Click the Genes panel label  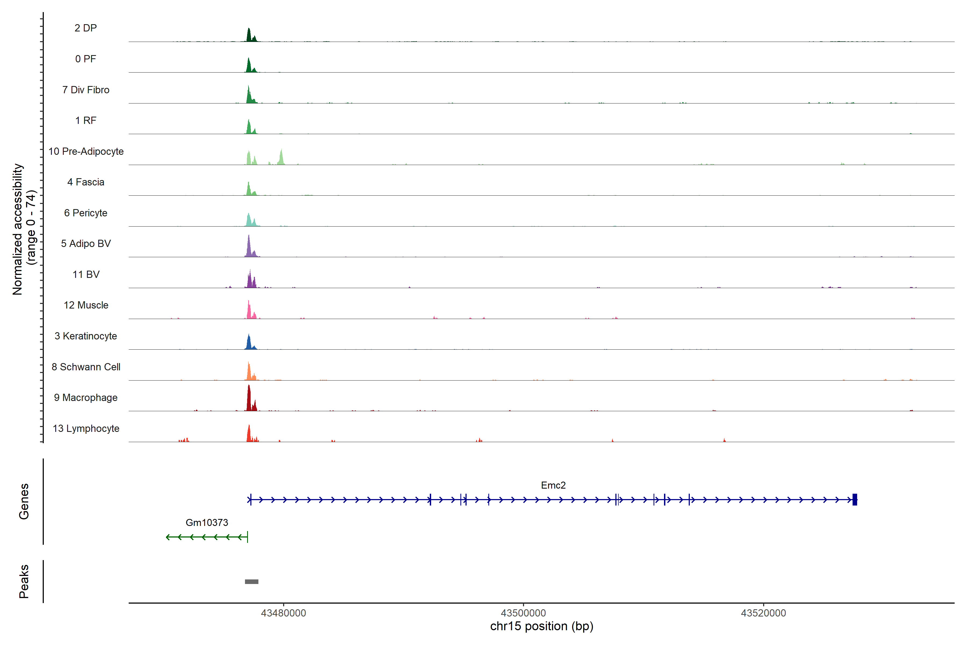pos(24,501)
